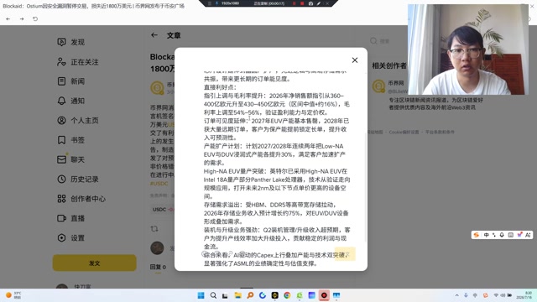Open 直播 live streams

(70, 218)
